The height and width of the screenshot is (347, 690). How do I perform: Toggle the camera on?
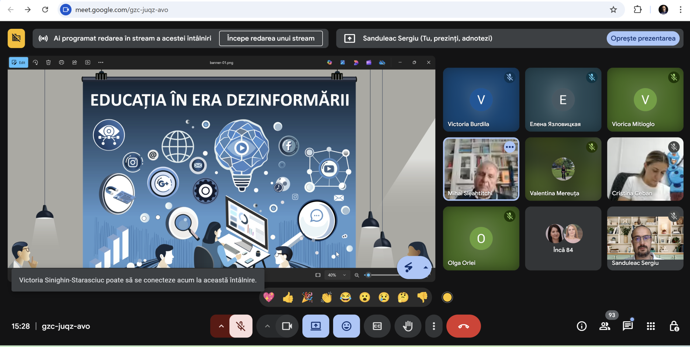click(287, 326)
